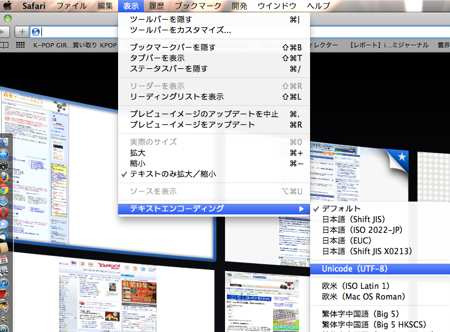Screen dimensions: 450x332
Task: Select the checked デフォルト encoding
Action: pyautogui.click(x=380, y=209)
